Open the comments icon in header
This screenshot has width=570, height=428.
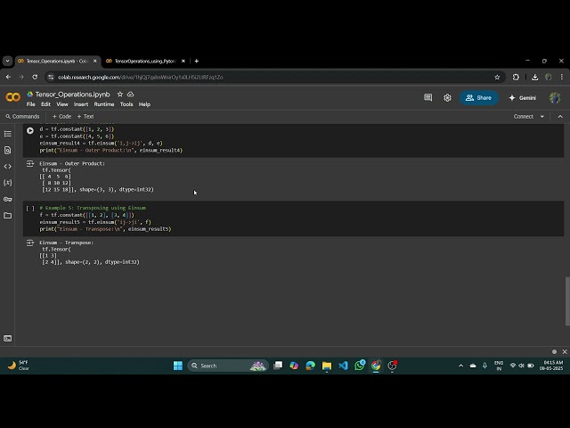click(x=427, y=97)
